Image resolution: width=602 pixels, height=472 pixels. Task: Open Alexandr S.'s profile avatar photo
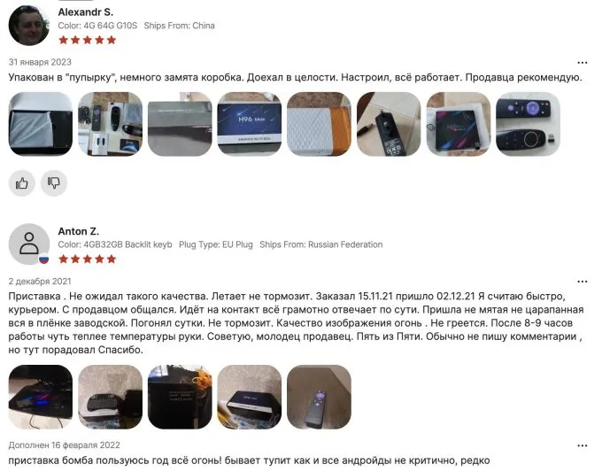point(29,26)
